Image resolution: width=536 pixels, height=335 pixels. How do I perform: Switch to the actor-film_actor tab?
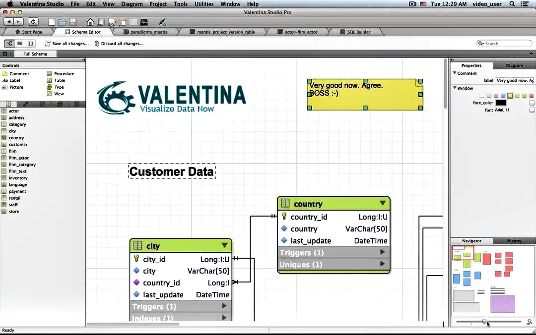pyautogui.click(x=297, y=32)
